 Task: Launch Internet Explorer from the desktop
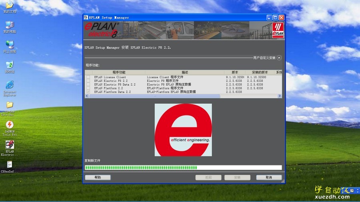tap(10, 88)
